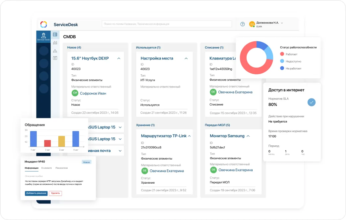Viewport: 346px width, 220px height.
Task: Open the user menu dropdown arrow
Action: 282,23
